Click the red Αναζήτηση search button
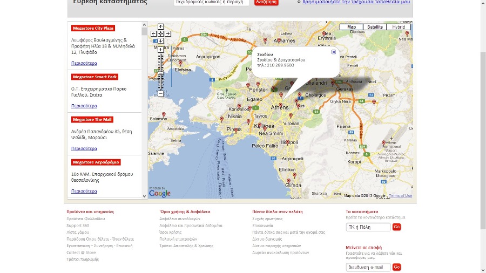 coord(266,2)
